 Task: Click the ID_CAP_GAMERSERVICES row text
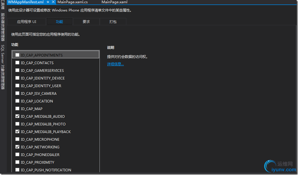pyautogui.click(x=42, y=71)
